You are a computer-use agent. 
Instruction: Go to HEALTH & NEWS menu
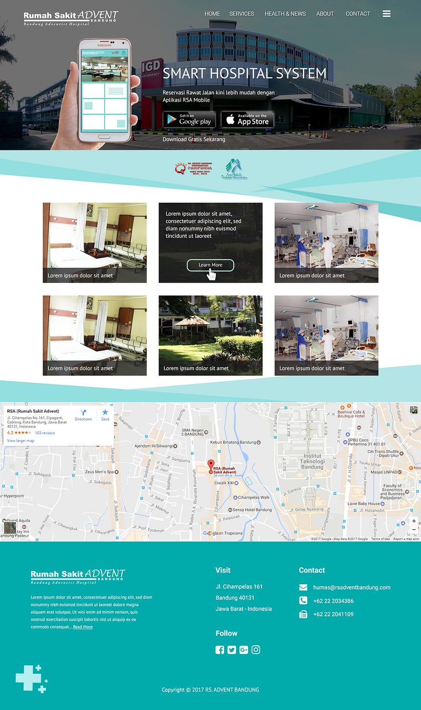pos(285,14)
